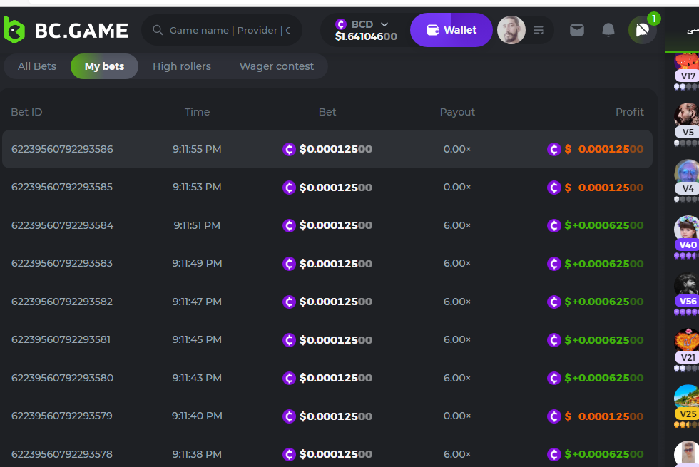Click the V5 chat user avatar

coord(688,116)
